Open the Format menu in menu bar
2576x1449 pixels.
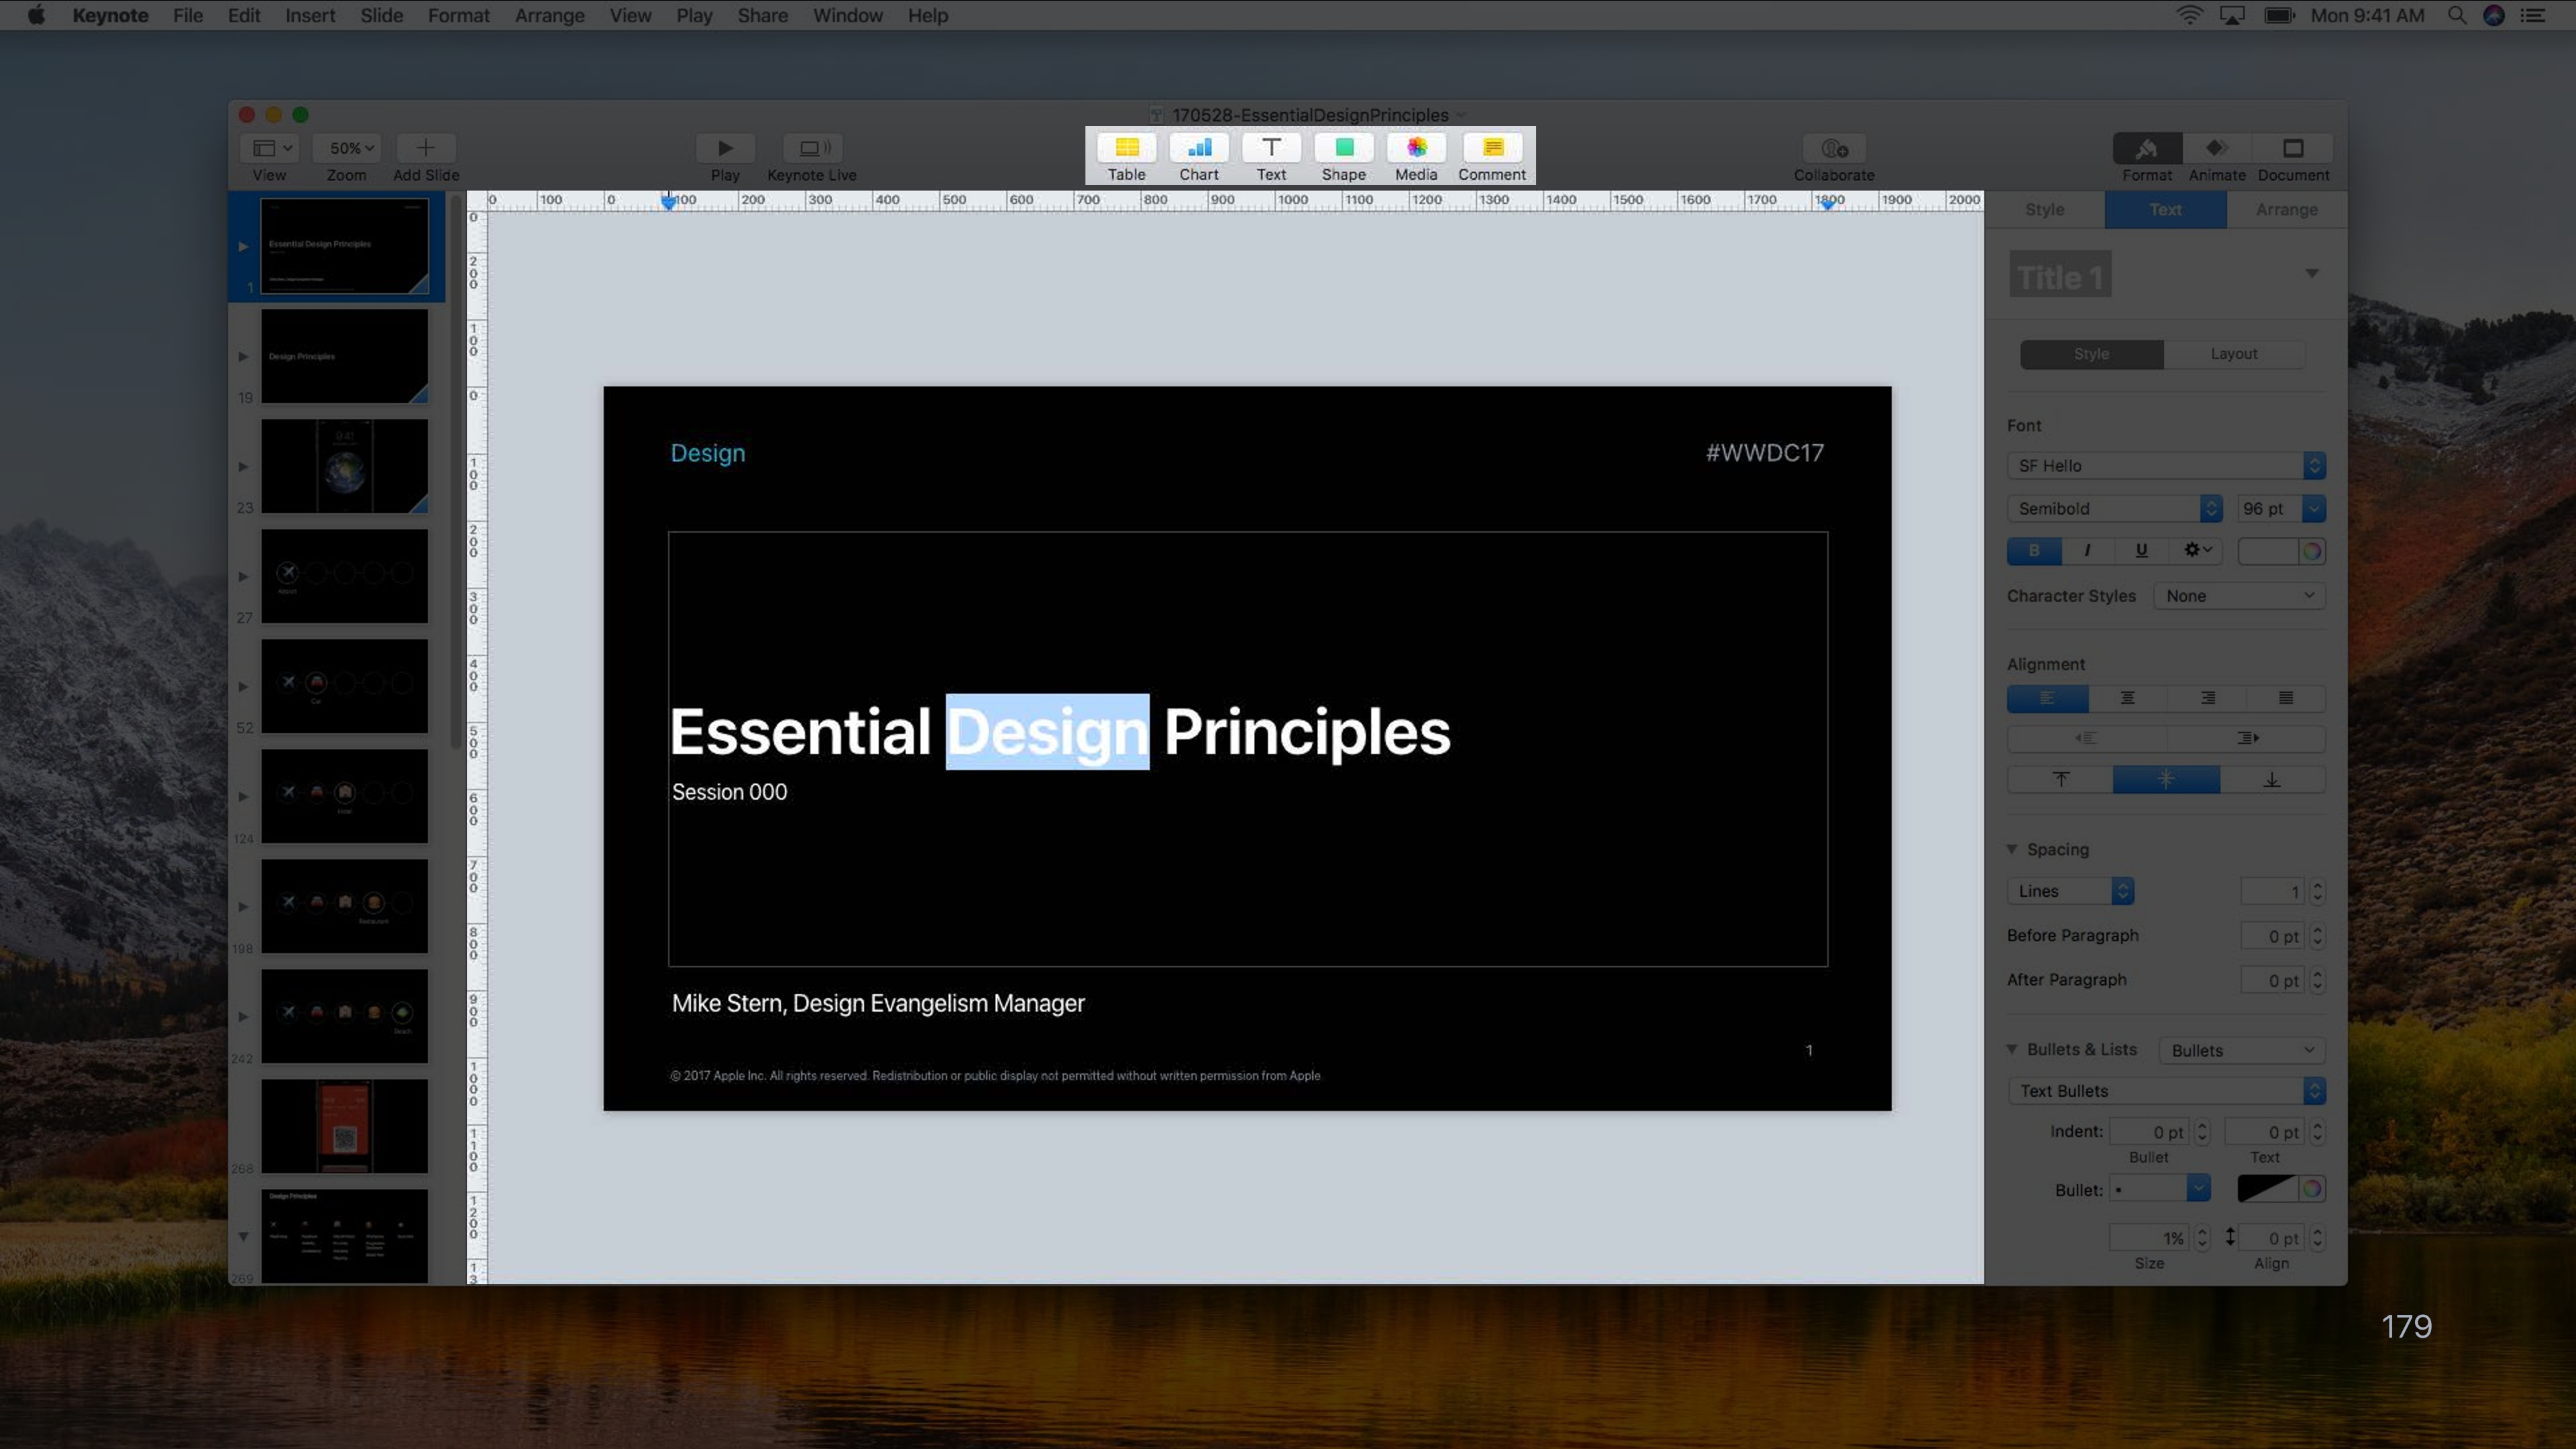click(x=458, y=15)
